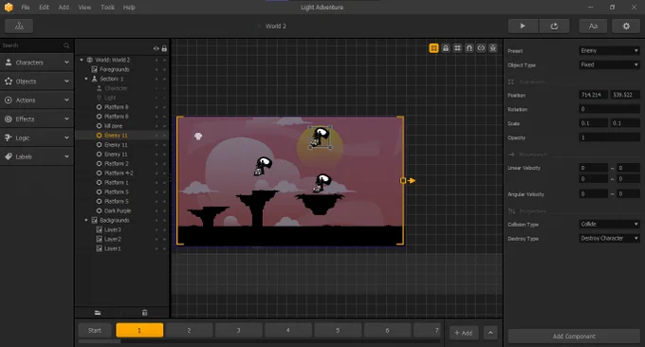Viewport: 645px width, 347px height.
Task: Click the Dark Purple object circle icon
Action: (99, 210)
